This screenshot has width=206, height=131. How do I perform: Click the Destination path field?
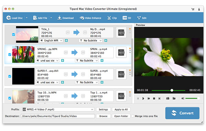pos(58,116)
